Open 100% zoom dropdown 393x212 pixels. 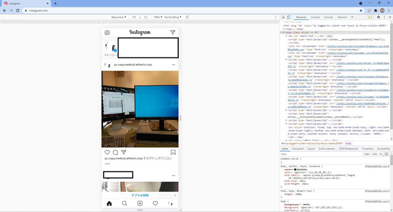click(x=158, y=17)
